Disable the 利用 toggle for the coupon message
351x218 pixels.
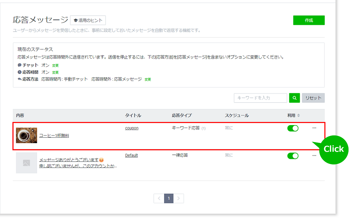click(293, 128)
